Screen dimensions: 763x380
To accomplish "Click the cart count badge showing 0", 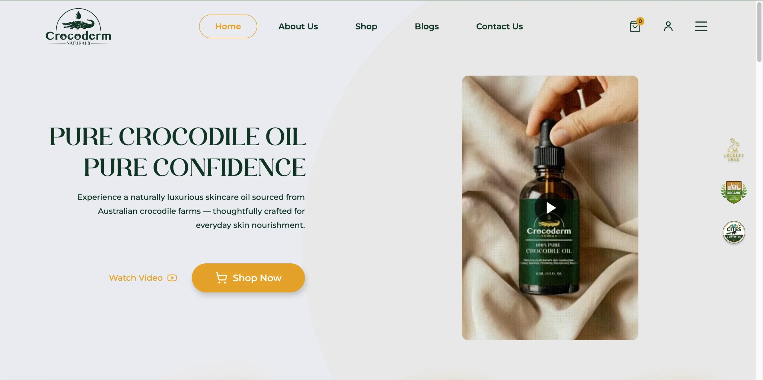I will pos(640,21).
